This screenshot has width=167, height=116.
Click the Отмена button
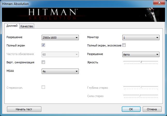coord(152,109)
